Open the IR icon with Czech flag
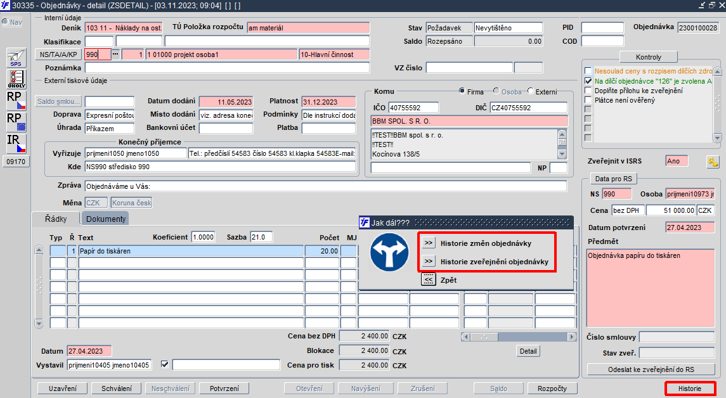This screenshot has width=726, height=398. (x=16, y=143)
